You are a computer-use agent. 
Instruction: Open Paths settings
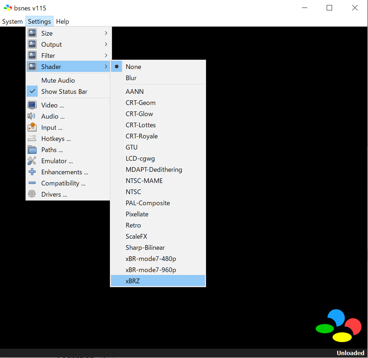coord(68,150)
